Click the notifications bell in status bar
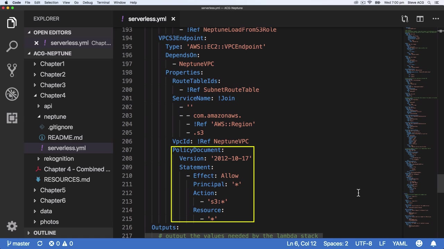Viewport: 444px width, 249px height. click(x=434, y=243)
